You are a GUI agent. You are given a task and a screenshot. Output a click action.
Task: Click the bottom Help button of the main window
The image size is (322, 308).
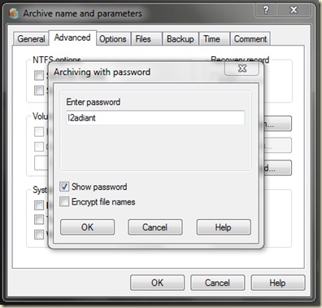tap(278, 283)
